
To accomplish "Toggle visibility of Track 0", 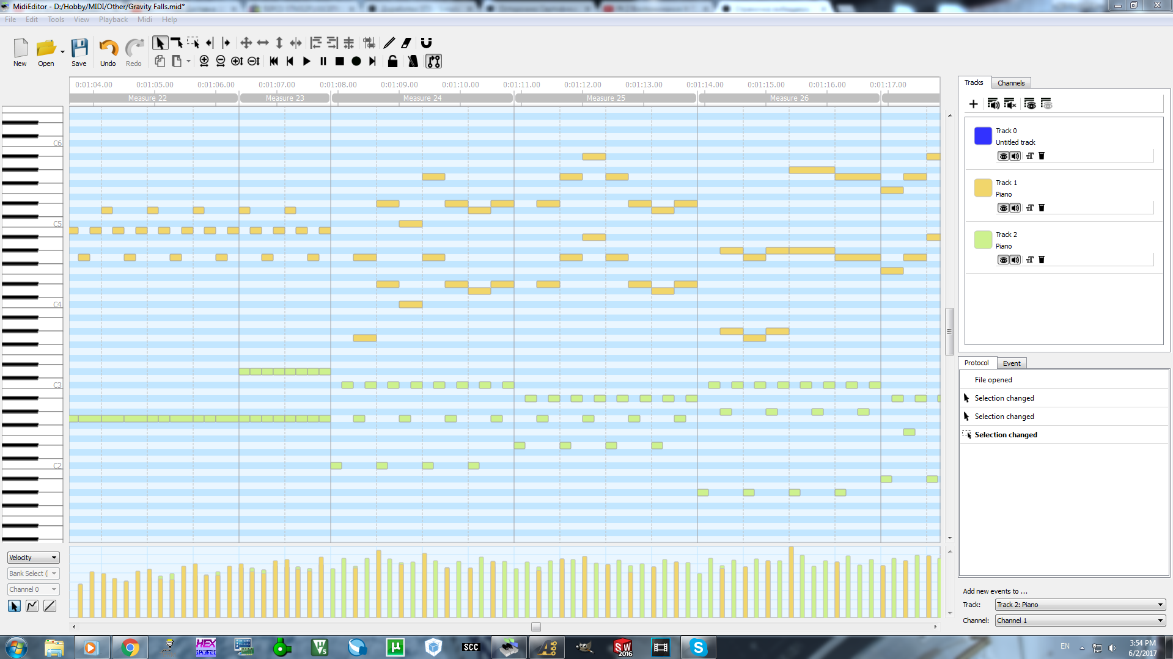I will click(x=1002, y=156).
